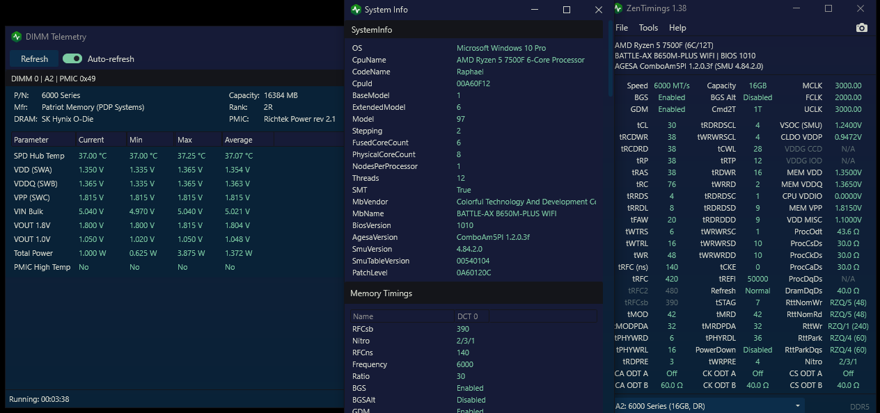880x413 pixels.
Task: Click the Average column header
Action: [248, 140]
